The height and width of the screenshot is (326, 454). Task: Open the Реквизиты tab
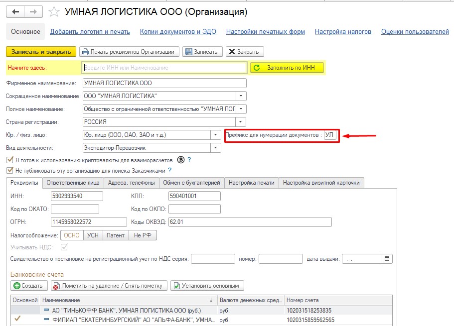(x=24, y=183)
